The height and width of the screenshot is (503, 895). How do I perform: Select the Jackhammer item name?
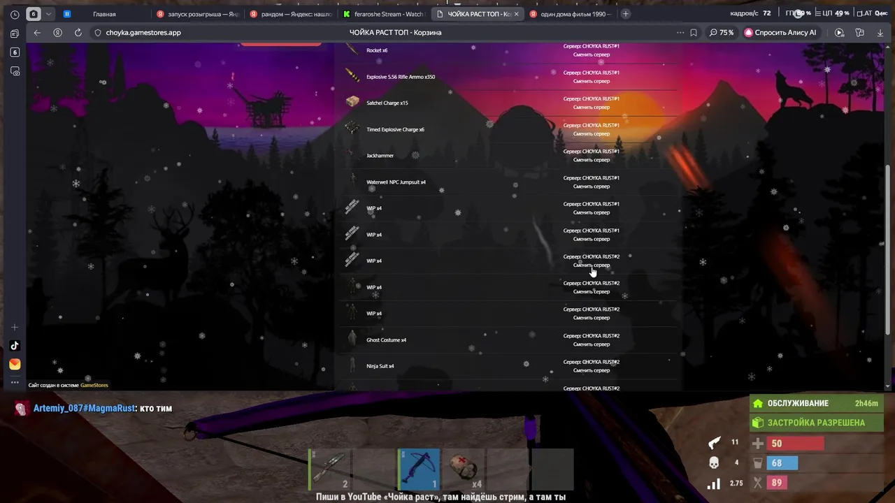tap(380, 155)
